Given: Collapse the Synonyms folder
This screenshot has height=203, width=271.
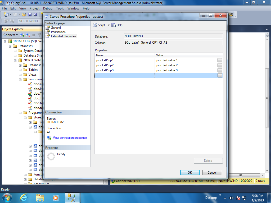Looking at the screenshot, I should point(20,80).
